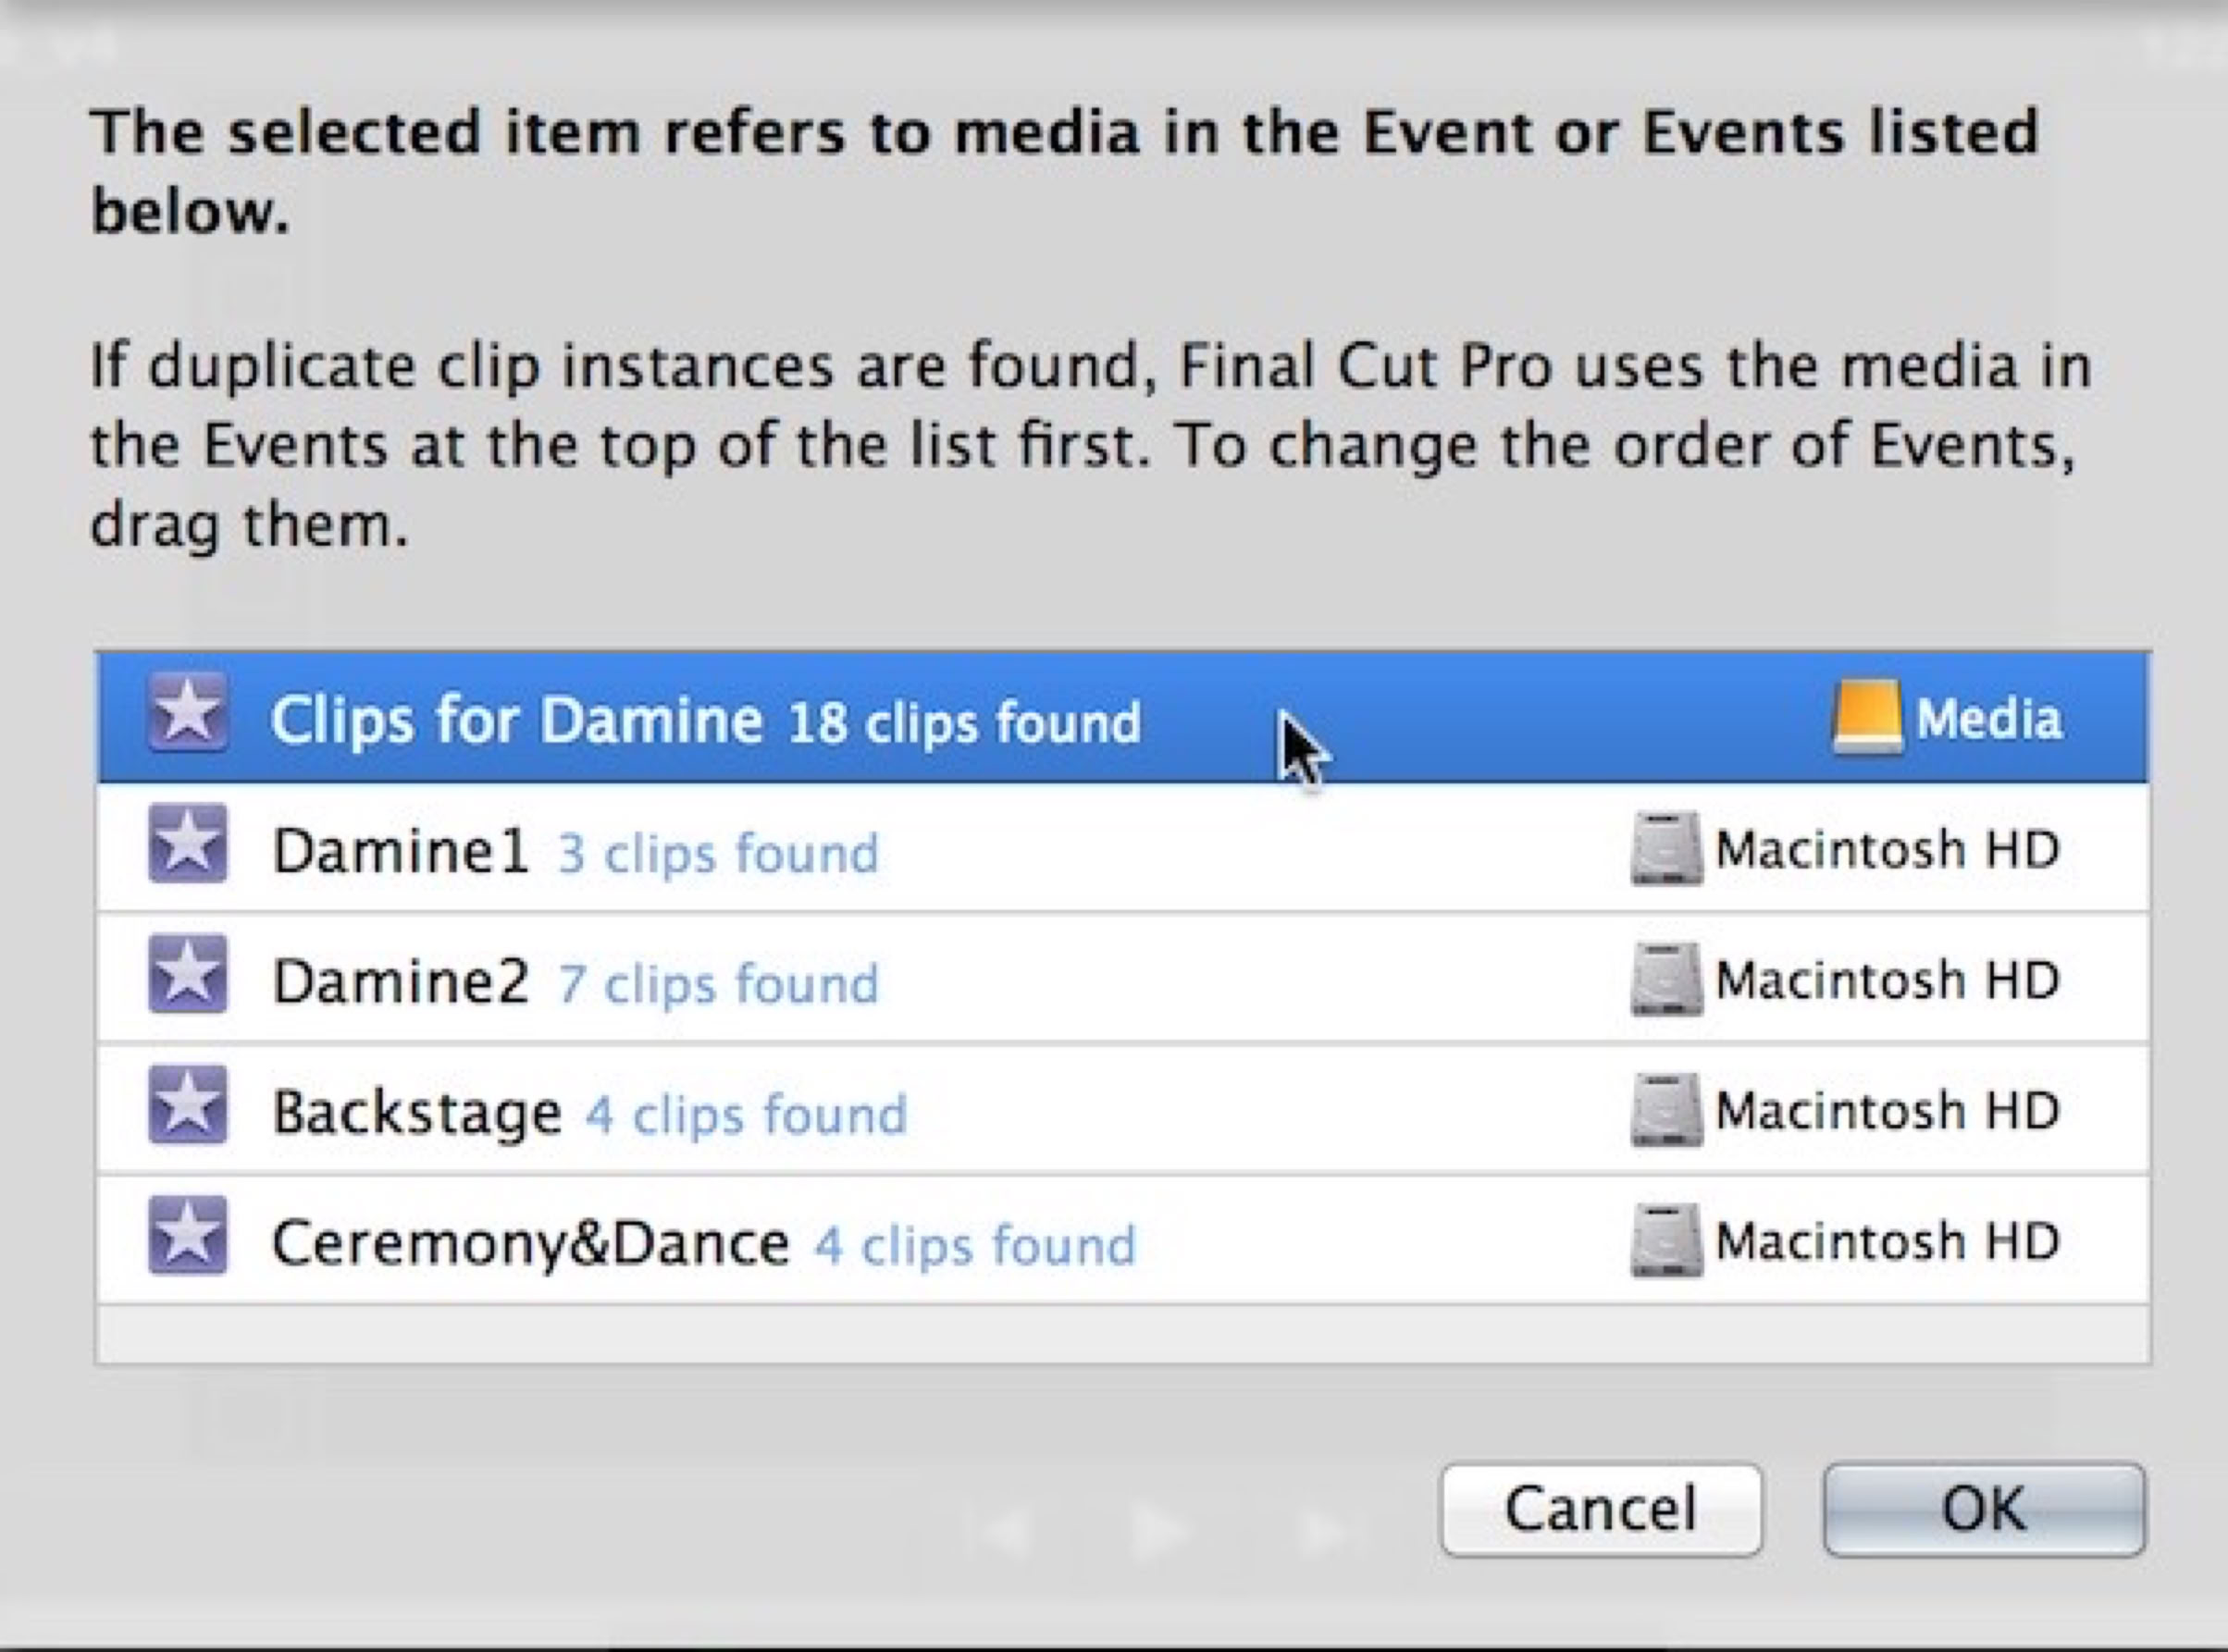The width and height of the screenshot is (2228, 1652).
Task: Confirm with the OK button
Action: click(1984, 1509)
